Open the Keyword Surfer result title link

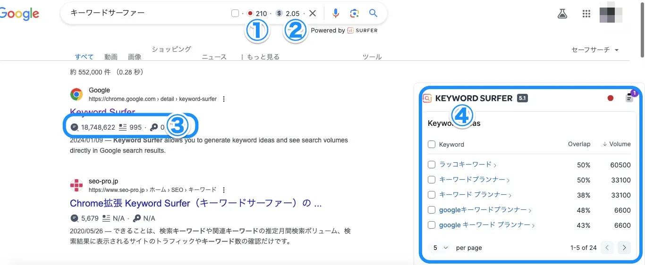[102, 112]
